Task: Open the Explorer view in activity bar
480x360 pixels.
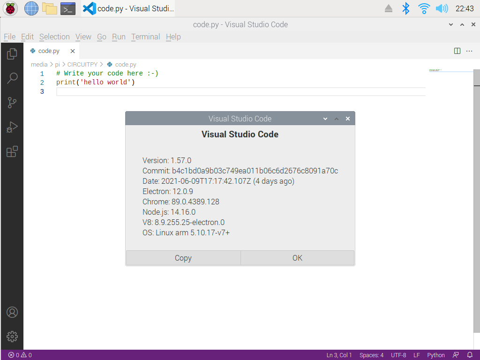Action: (12, 54)
